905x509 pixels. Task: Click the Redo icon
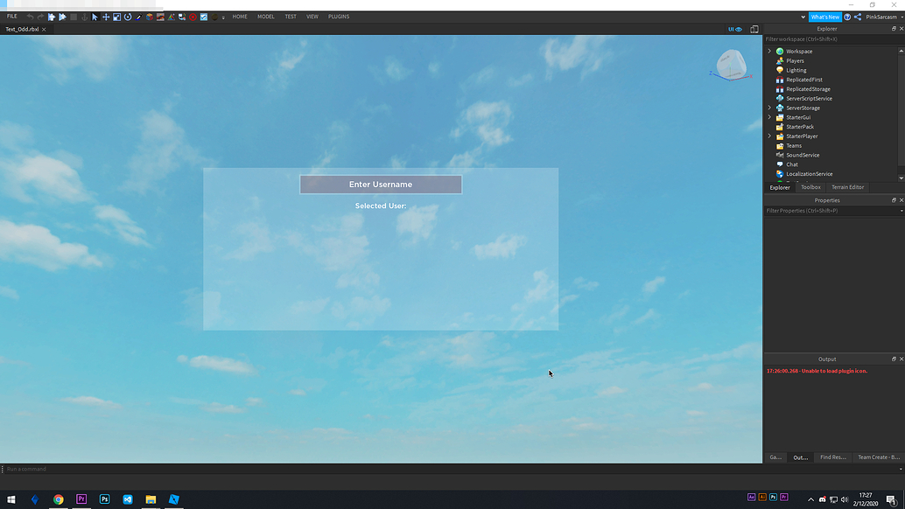40,16
